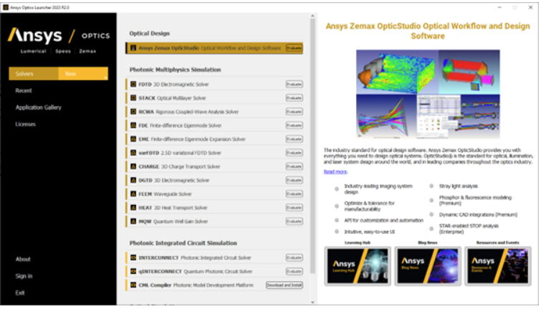Image resolution: width=541 pixels, height=309 pixels.
Task: Select FDE Finite-difference Eigenmode Solver
Action: (214, 125)
